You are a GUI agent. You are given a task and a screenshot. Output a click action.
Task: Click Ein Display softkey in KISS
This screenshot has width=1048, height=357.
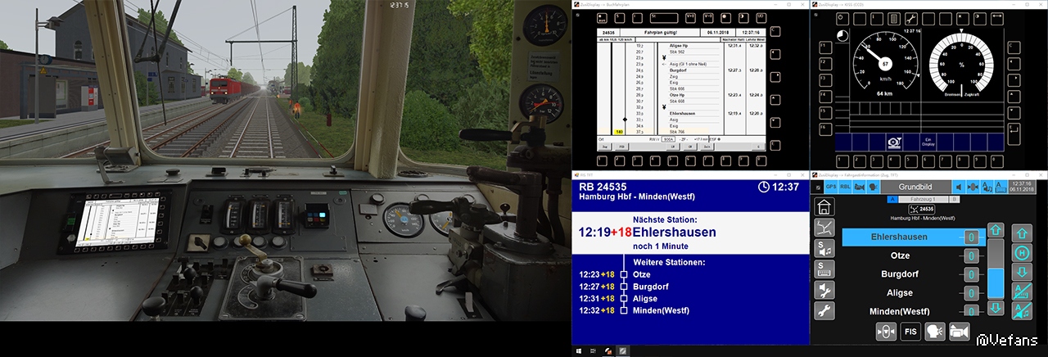928,142
